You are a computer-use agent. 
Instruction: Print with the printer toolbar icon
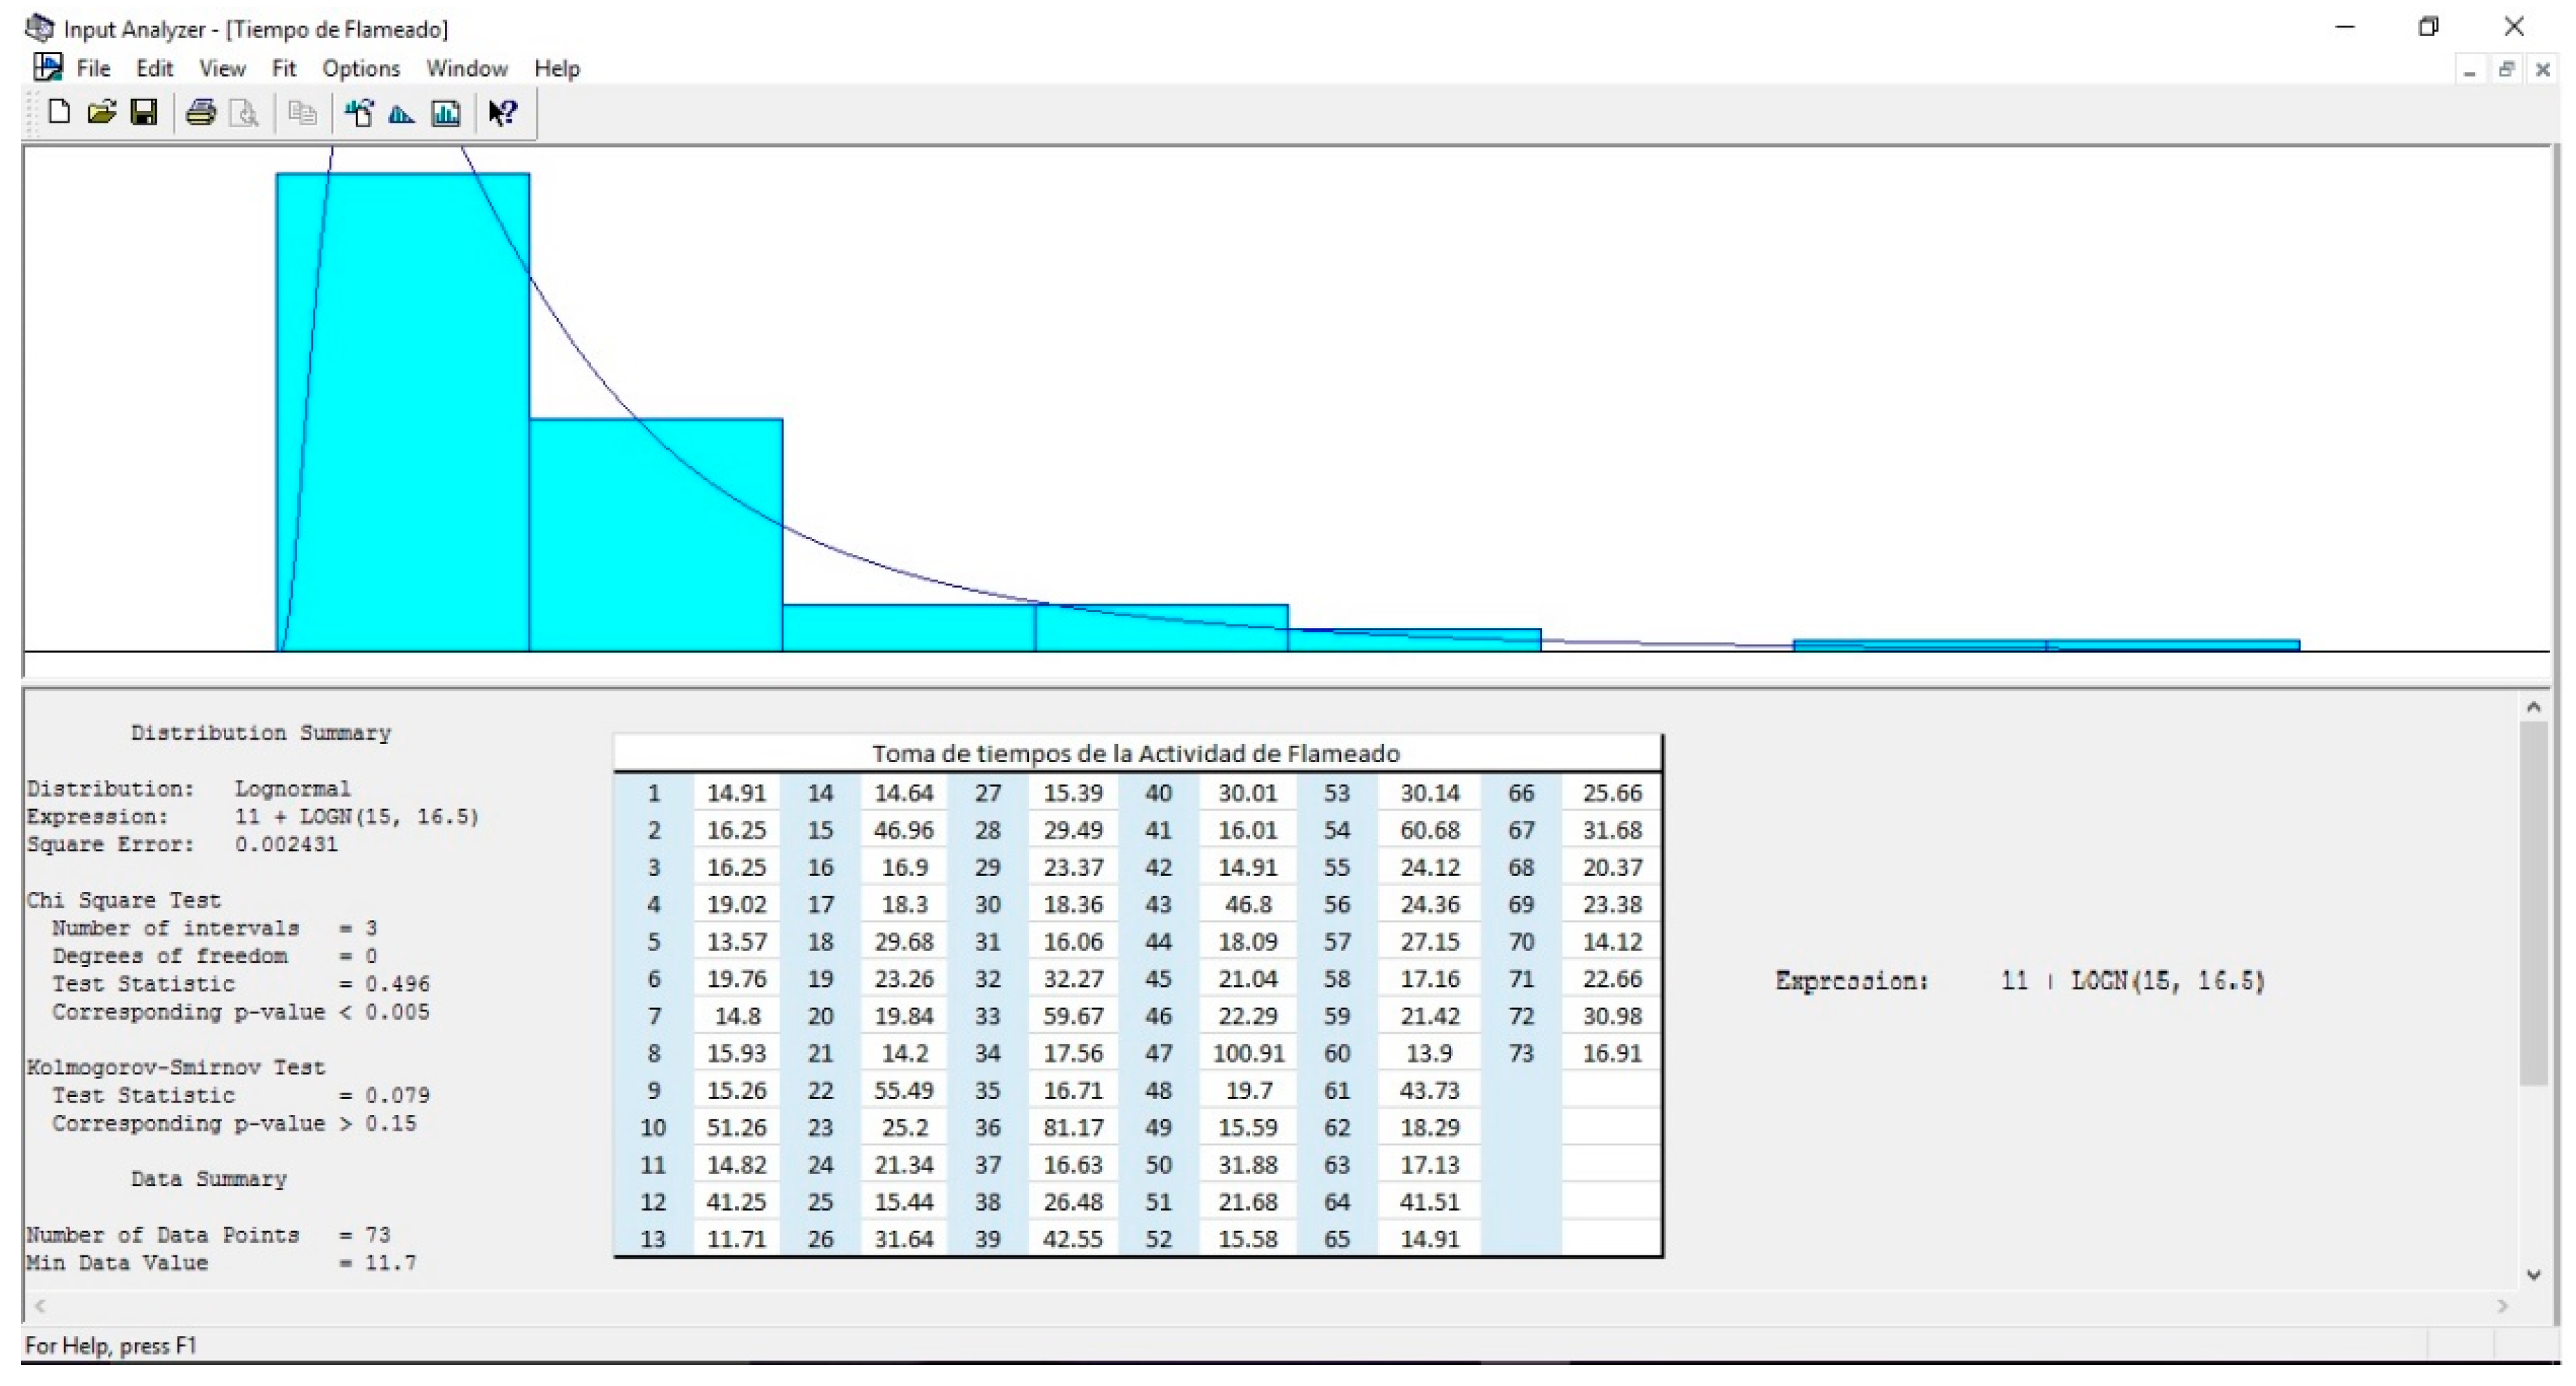pyautogui.click(x=201, y=112)
